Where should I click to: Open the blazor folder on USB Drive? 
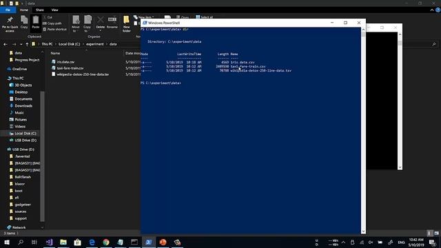[20, 184]
